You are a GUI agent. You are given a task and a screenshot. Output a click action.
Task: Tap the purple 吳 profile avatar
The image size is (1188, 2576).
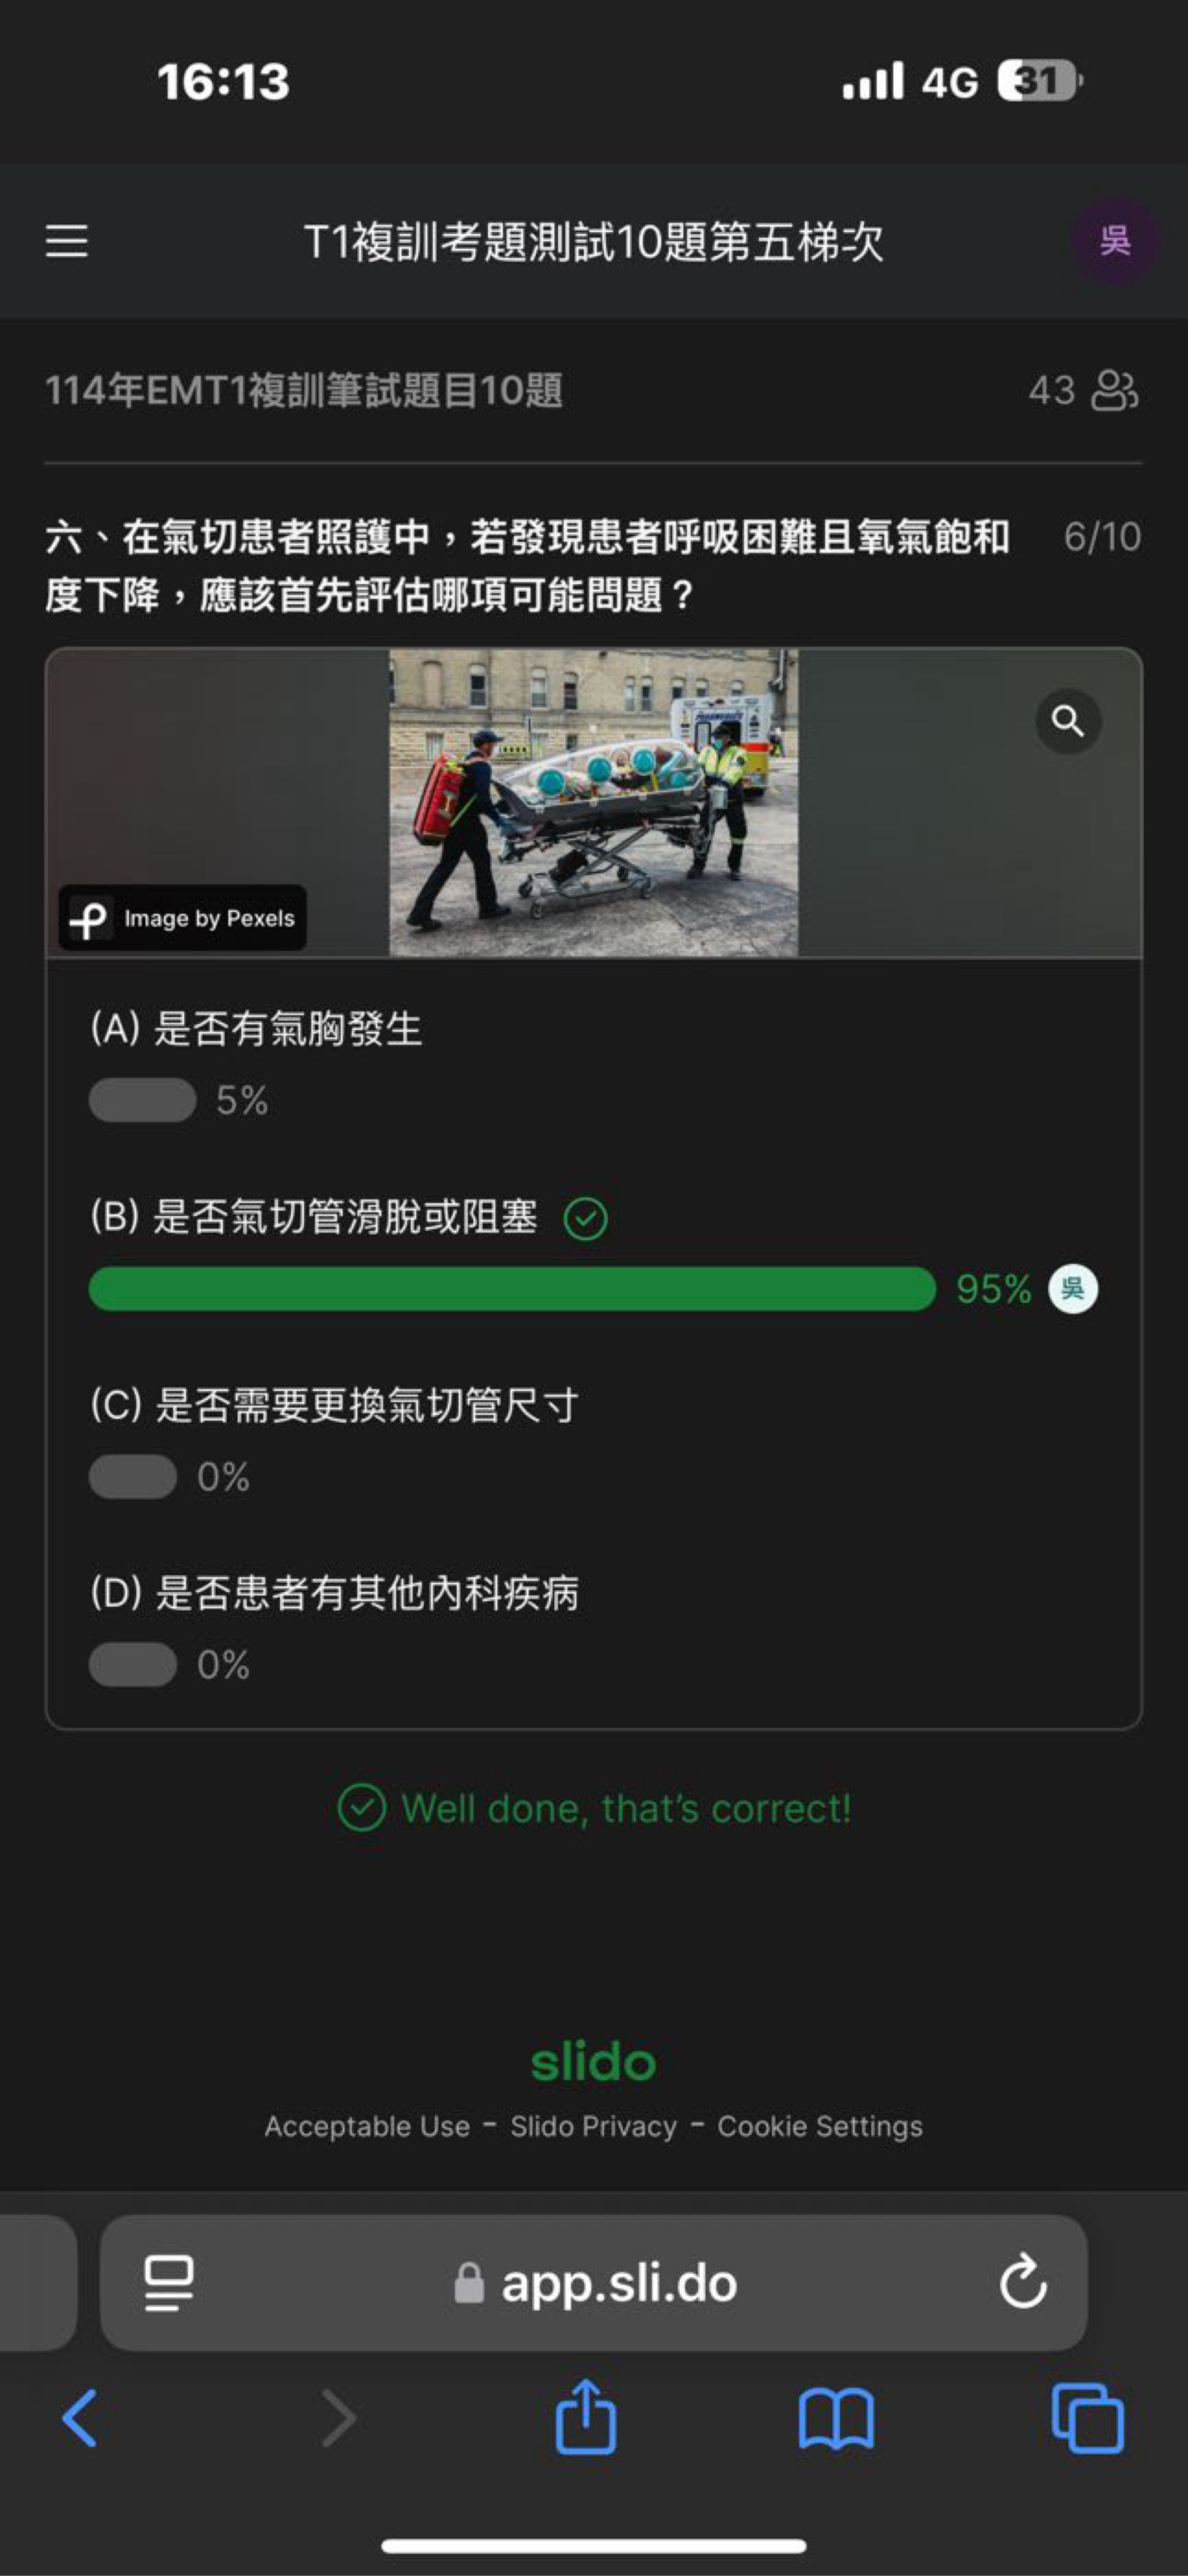pos(1115,241)
